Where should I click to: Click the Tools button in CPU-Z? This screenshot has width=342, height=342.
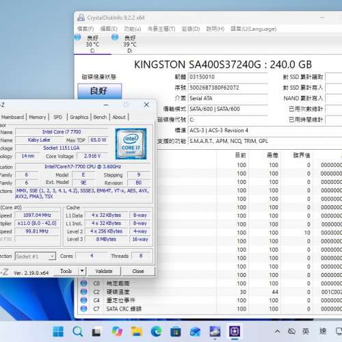pyautogui.click(x=66, y=271)
